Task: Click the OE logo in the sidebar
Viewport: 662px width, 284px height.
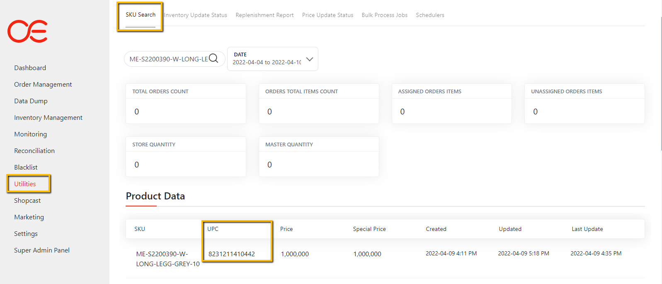Action: click(27, 31)
